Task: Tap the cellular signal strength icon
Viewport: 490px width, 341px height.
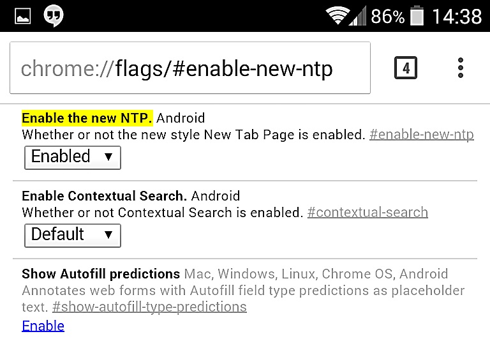Action: tap(358, 17)
